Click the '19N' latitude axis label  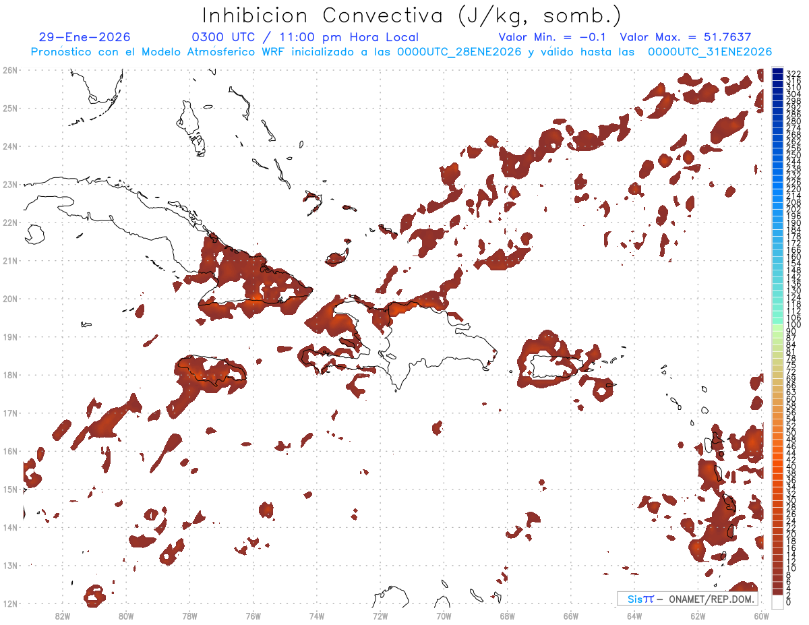pyautogui.click(x=10, y=336)
